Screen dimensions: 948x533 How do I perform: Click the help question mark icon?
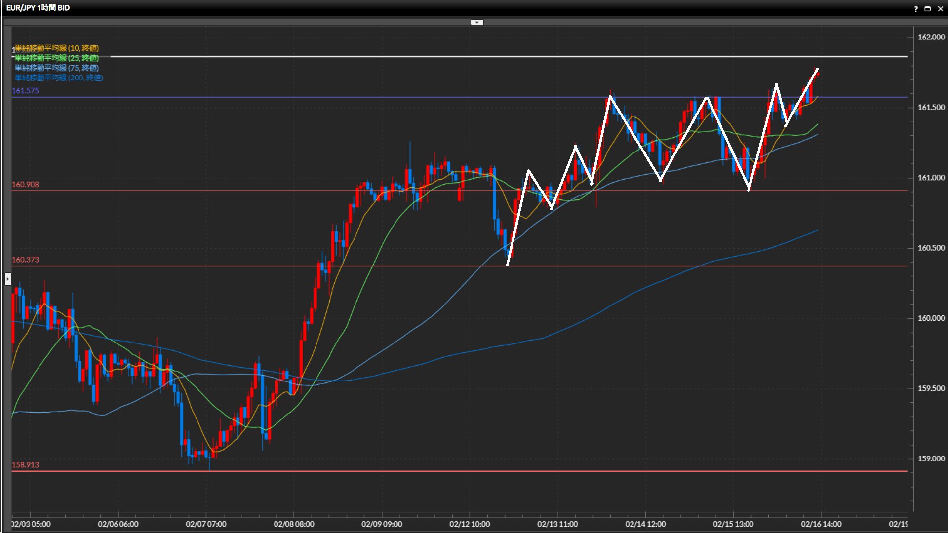(x=916, y=9)
